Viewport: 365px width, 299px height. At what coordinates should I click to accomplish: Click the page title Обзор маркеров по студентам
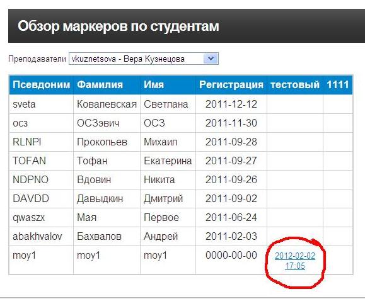tap(119, 26)
